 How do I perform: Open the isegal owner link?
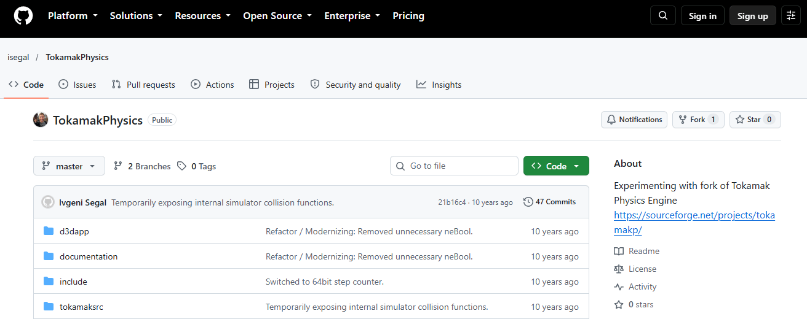tap(18, 57)
